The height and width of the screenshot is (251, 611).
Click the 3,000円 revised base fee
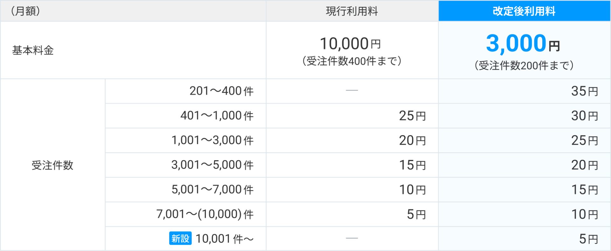pos(523,43)
